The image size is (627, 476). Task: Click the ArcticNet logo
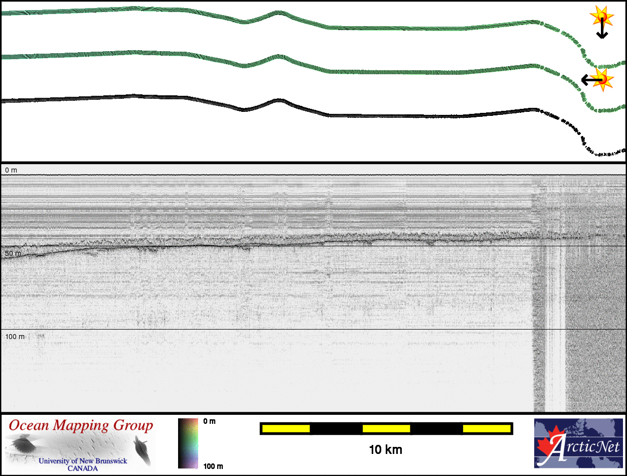pyautogui.click(x=579, y=443)
